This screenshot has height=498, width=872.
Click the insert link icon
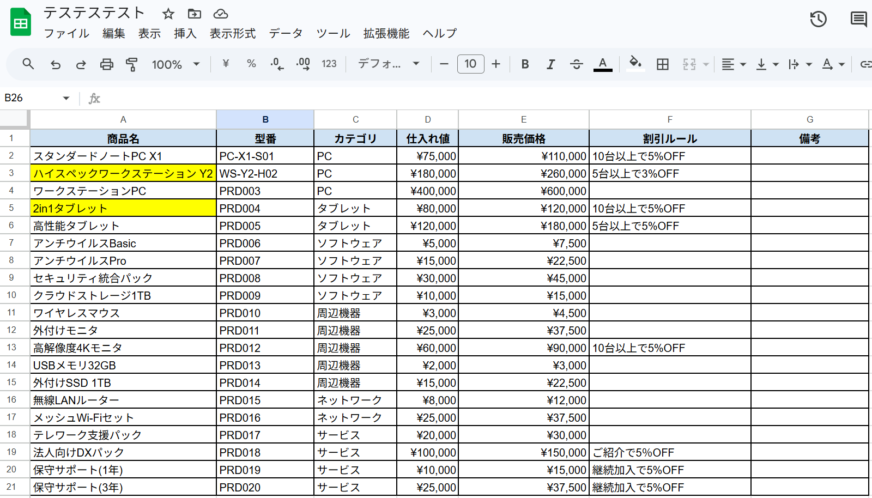coord(865,64)
